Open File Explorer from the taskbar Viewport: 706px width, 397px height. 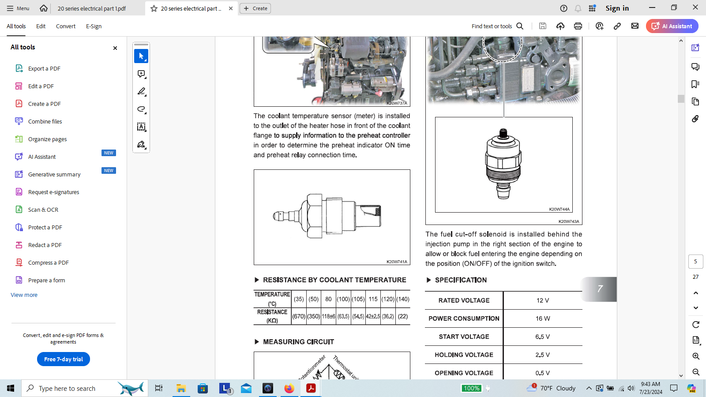pyautogui.click(x=181, y=388)
